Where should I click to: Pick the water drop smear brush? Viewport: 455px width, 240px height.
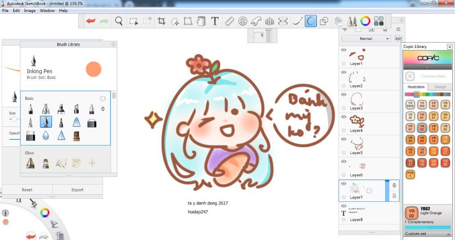46,135
